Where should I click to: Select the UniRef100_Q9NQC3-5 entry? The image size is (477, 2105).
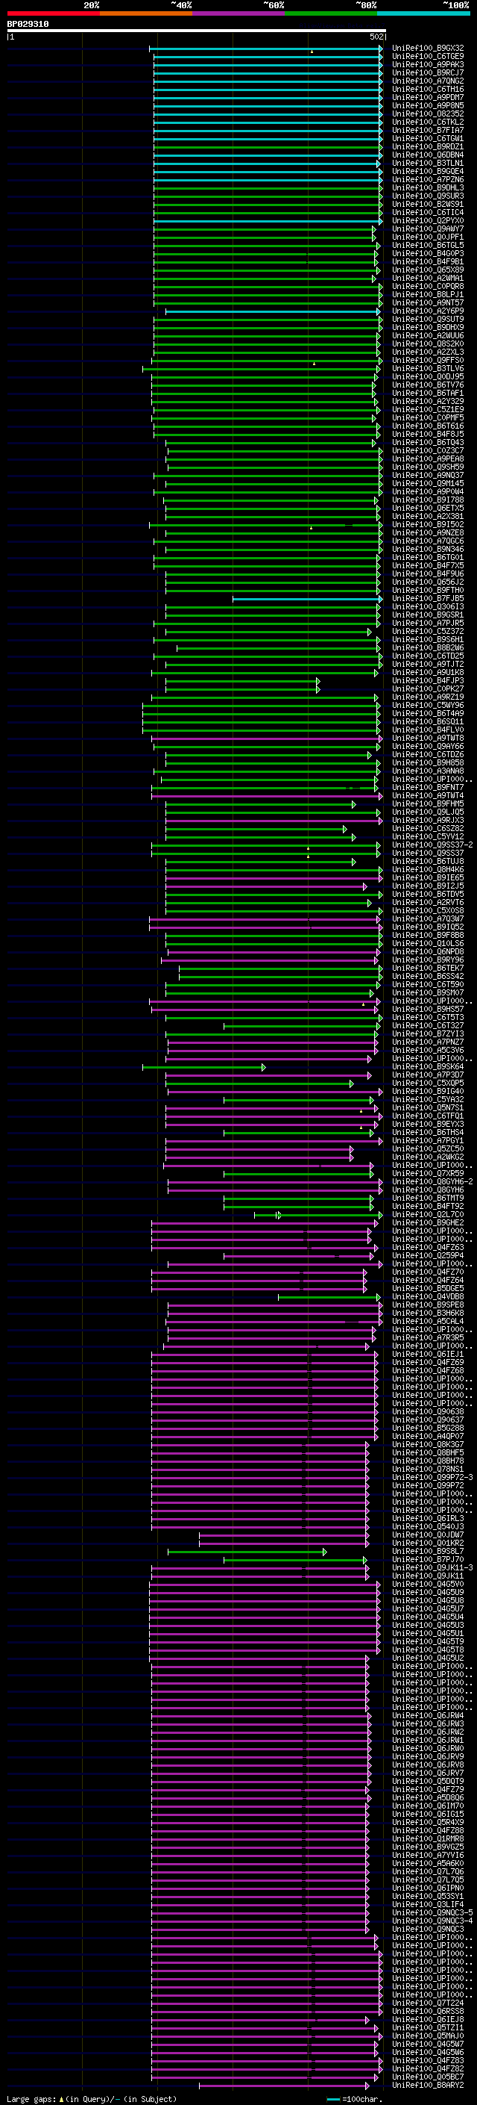click(x=432, y=1913)
